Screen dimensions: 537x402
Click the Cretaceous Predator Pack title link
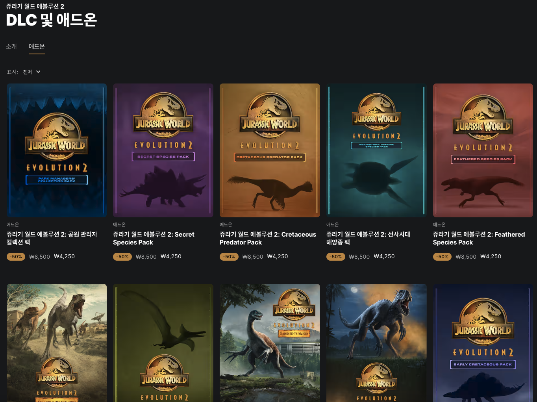pyautogui.click(x=268, y=238)
